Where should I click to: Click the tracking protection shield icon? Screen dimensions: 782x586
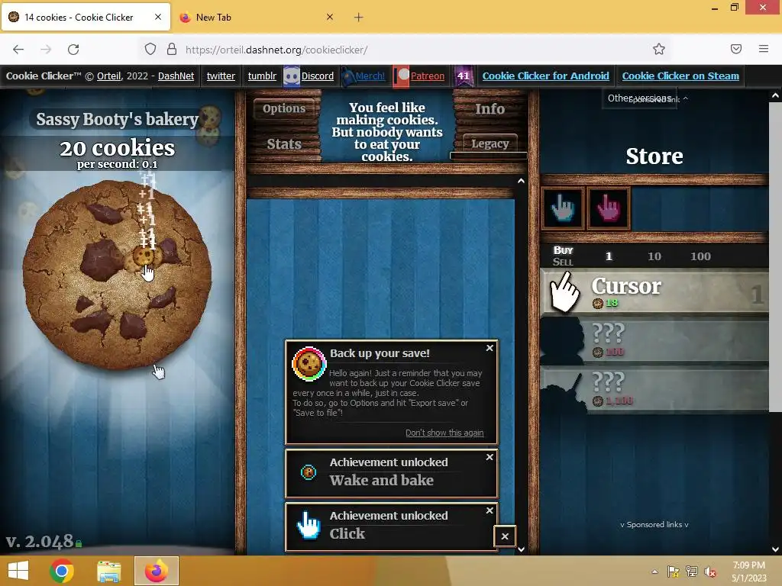(x=150, y=49)
